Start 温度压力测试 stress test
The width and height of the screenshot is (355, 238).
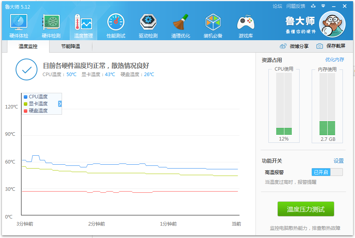coord(305,209)
